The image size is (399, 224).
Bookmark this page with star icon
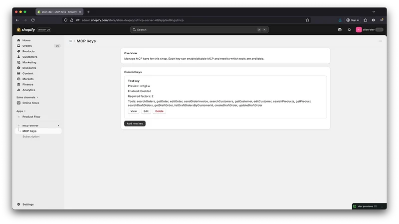click(307, 20)
